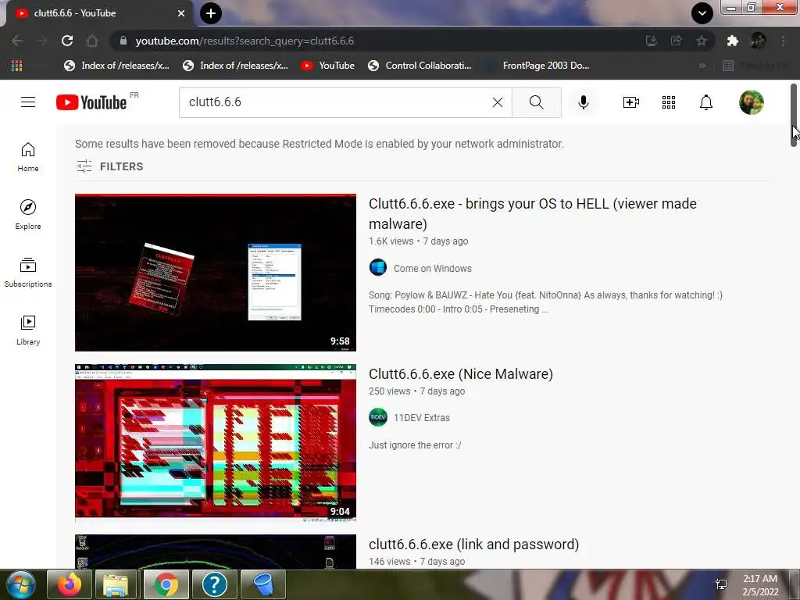This screenshot has width=800, height=600.
Task: Click the address bar URL
Action: point(245,41)
